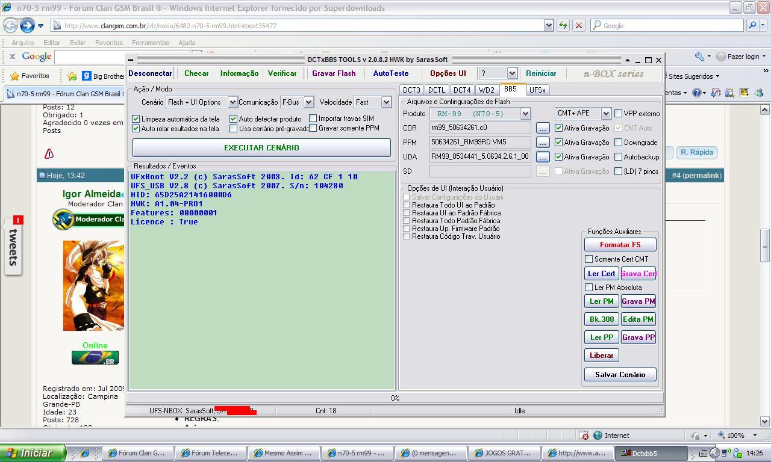Screen dimensions: 771x462
Task: Expand Sites Sugeridos dropdown
Action: (x=717, y=76)
